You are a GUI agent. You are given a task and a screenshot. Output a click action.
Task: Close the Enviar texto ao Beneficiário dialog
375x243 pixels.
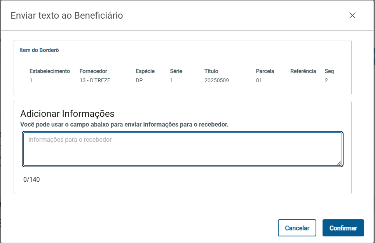point(352,16)
